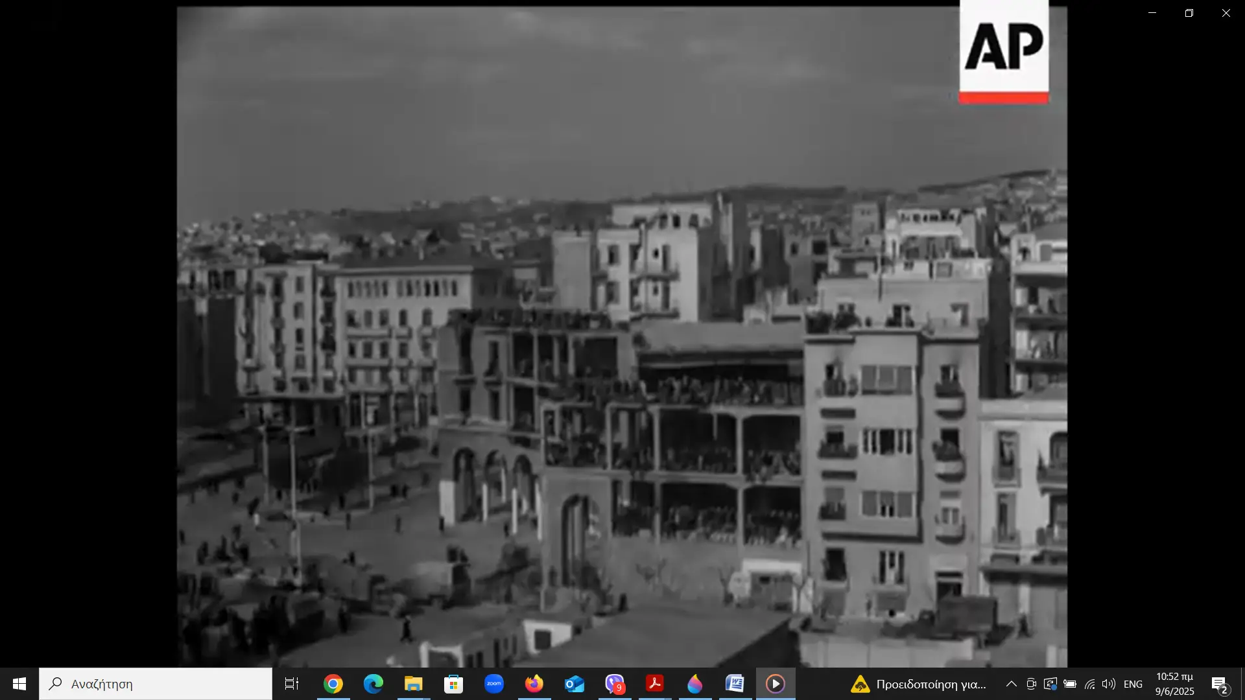The height and width of the screenshot is (700, 1245).
Task: Click the video playback area
Action: [621, 337]
